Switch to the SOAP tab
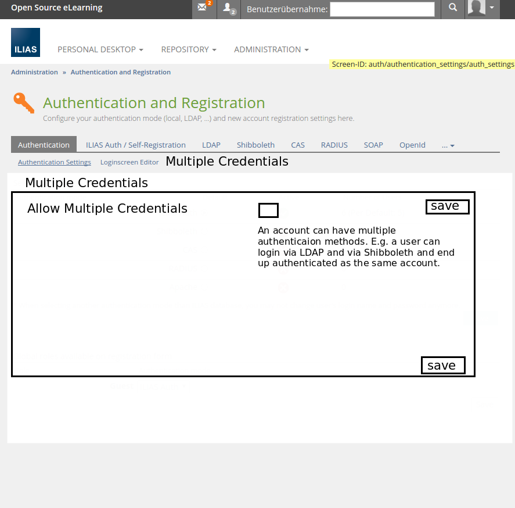Image resolution: width=515 pixels, height=508 pixels. 373,145
